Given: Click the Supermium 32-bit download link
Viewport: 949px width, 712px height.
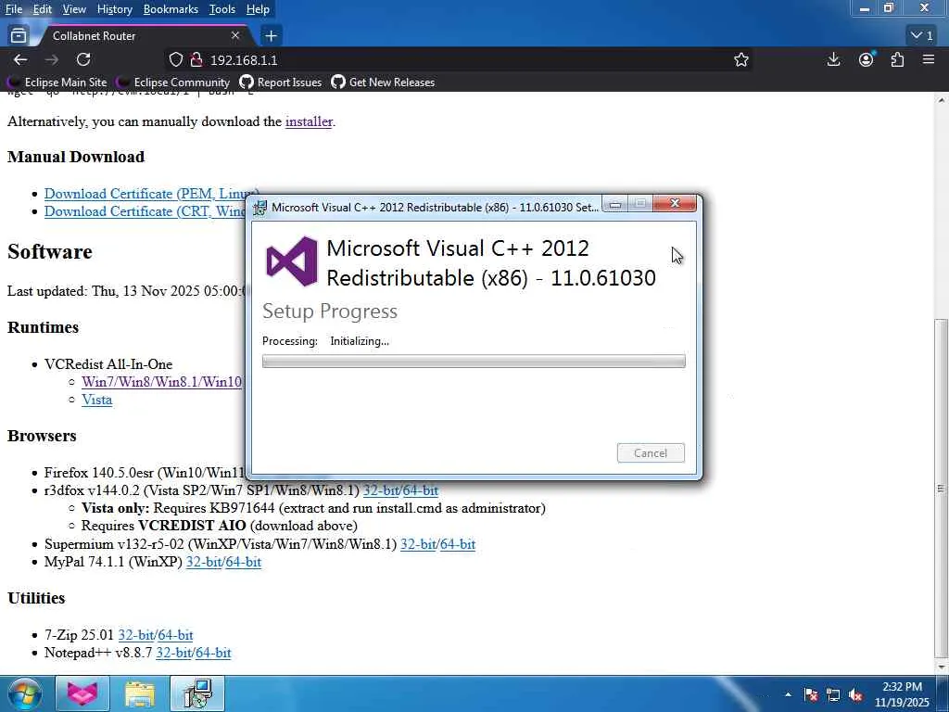Looking at the screenshot, I should point(418,544).
